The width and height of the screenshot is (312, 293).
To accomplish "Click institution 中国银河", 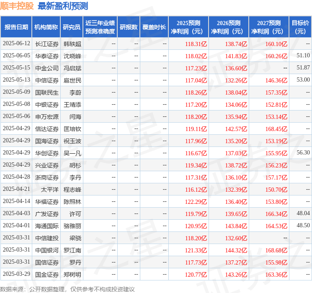I will [47, 250].
